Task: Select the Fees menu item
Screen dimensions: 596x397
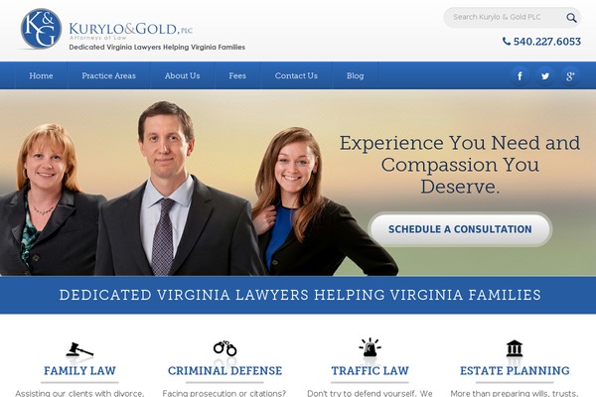Action: [x=237, y=75]
